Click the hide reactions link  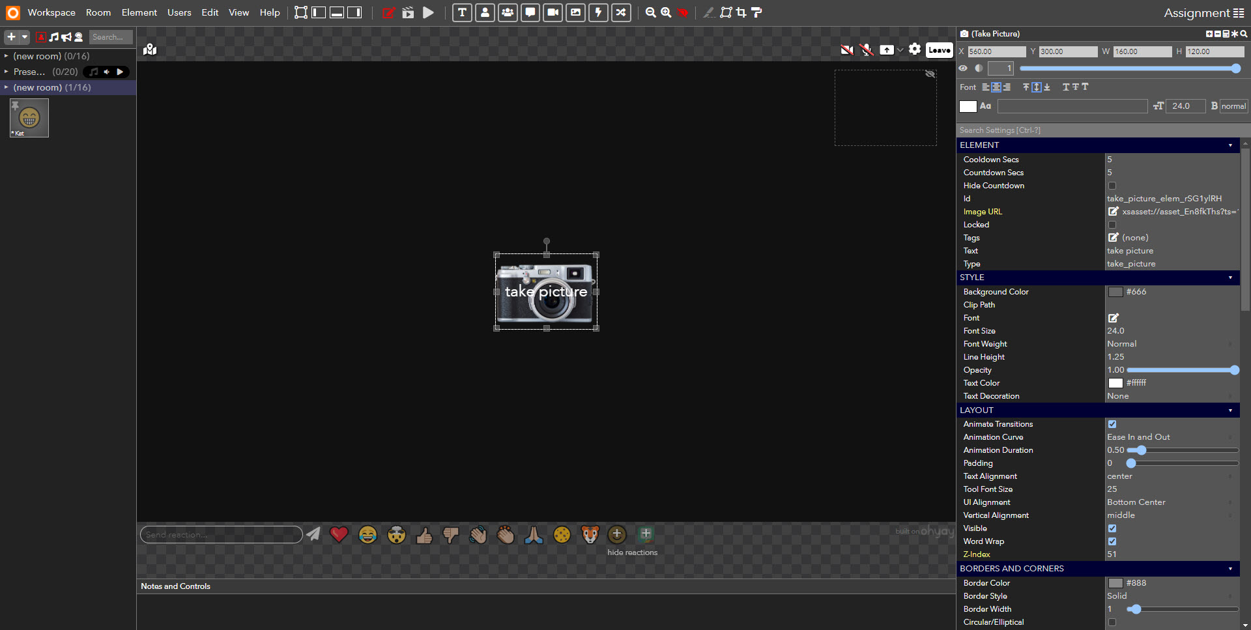[x=632, y=552]
